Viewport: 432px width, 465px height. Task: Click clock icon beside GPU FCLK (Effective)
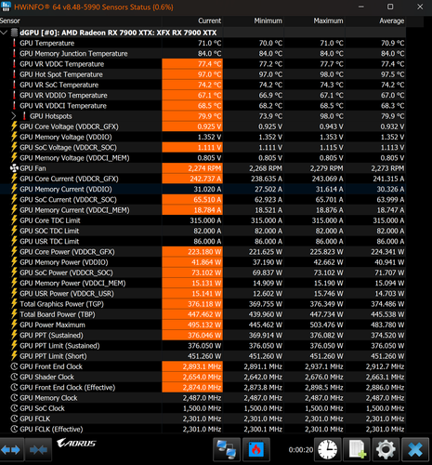pyautogui.click(x=14, y=429)
